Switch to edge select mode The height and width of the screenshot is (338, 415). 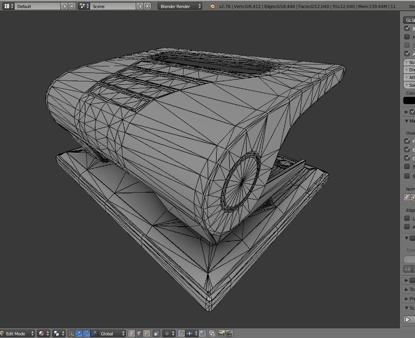coord(139,333)
